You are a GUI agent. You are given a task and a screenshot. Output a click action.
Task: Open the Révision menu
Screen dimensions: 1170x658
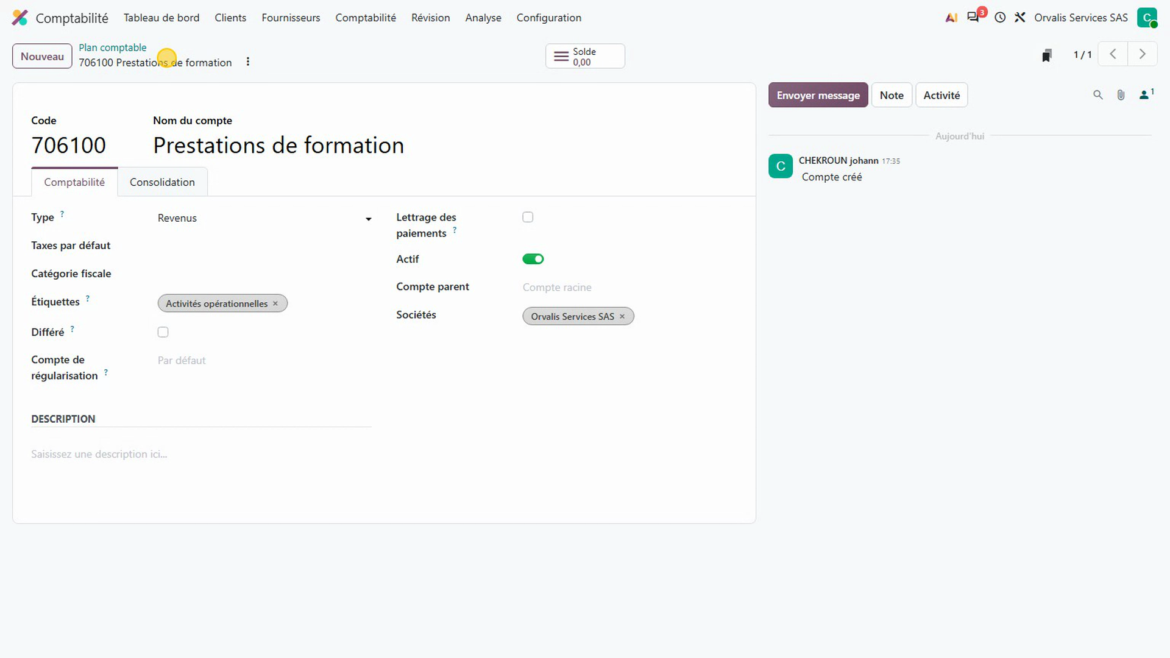pos(430,18)
